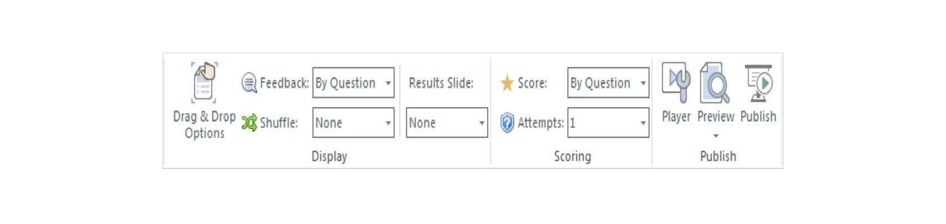Click the Preview magnifier icon
Screen dimensions: 946x224
tap(715, 83)
